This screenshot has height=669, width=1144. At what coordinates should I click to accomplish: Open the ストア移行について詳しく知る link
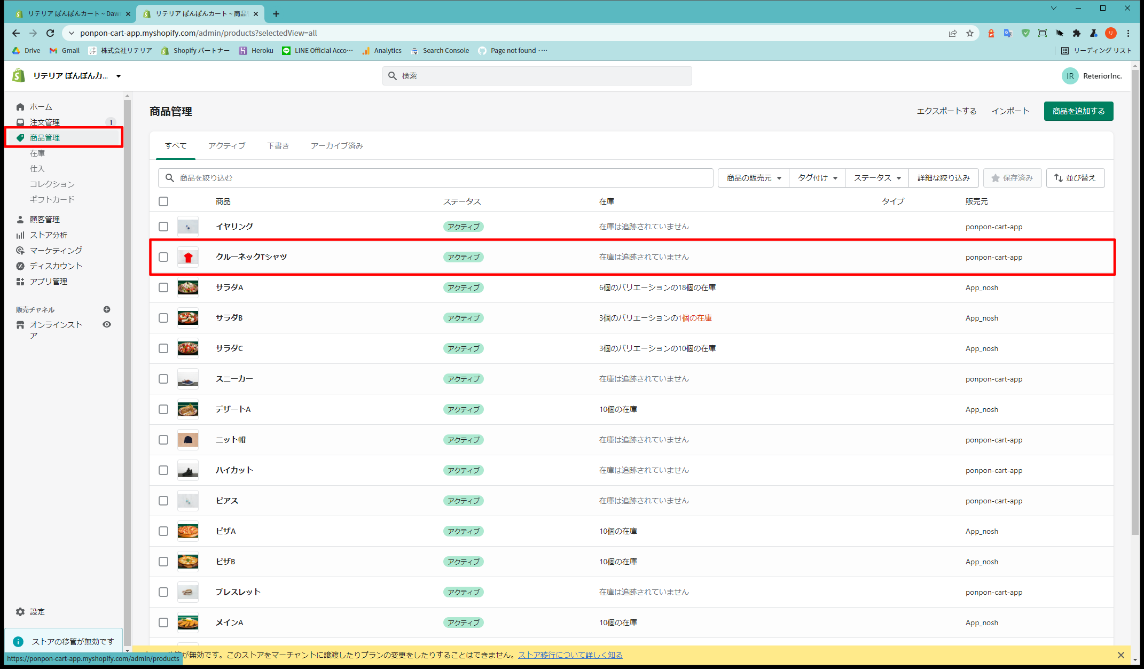click(x=570, y=655)
